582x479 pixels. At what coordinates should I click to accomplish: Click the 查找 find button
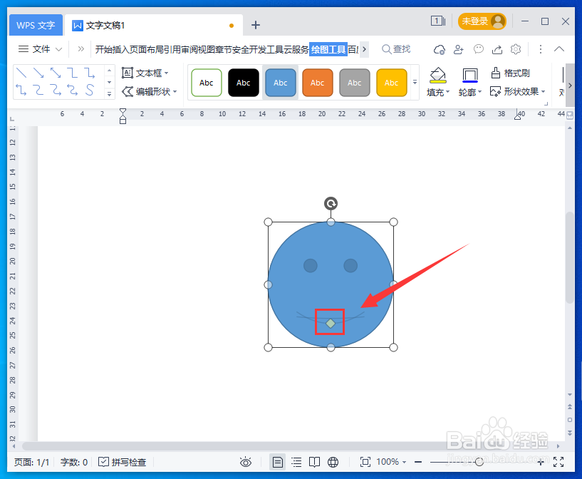click(x=396, y=49)
